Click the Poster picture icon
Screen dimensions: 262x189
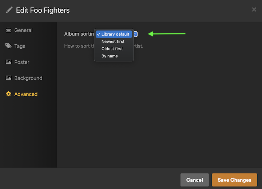point(8,62)
